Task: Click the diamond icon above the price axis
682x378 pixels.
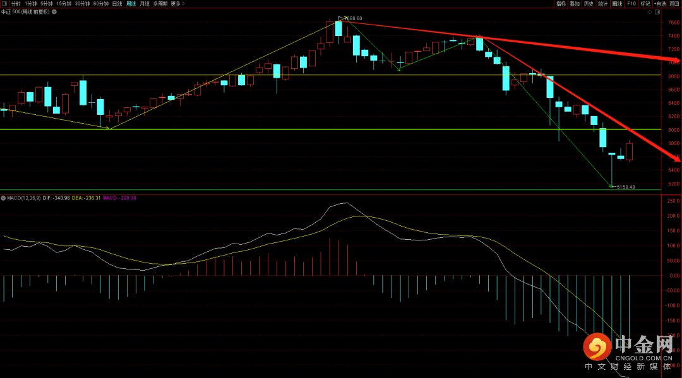Action: click(x=650, y=12)
